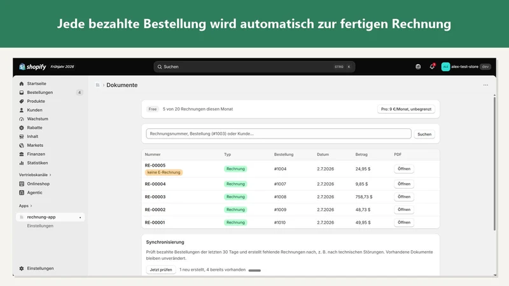Click the Markets globe icon
This screenshot has width=509, height=286.
(x=22, y=146)
